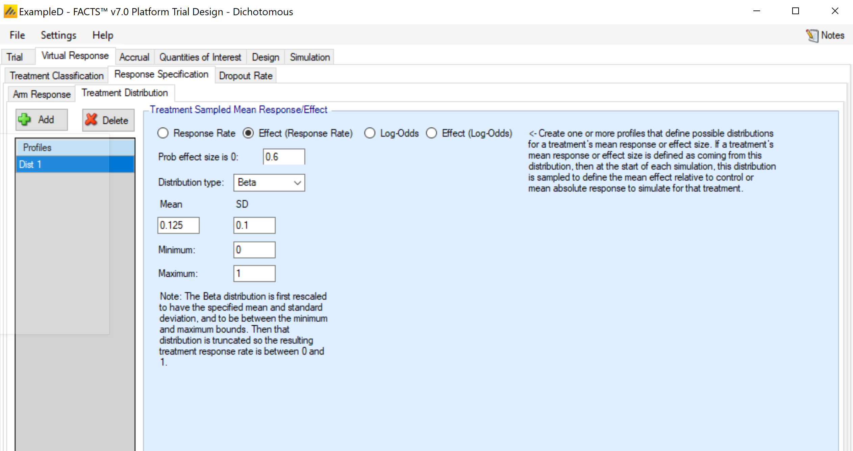Click the red X Delete icon
Image resolution: width=853 pixels, height=451 pixels.
pyautogui.click(x=91, y=120)
